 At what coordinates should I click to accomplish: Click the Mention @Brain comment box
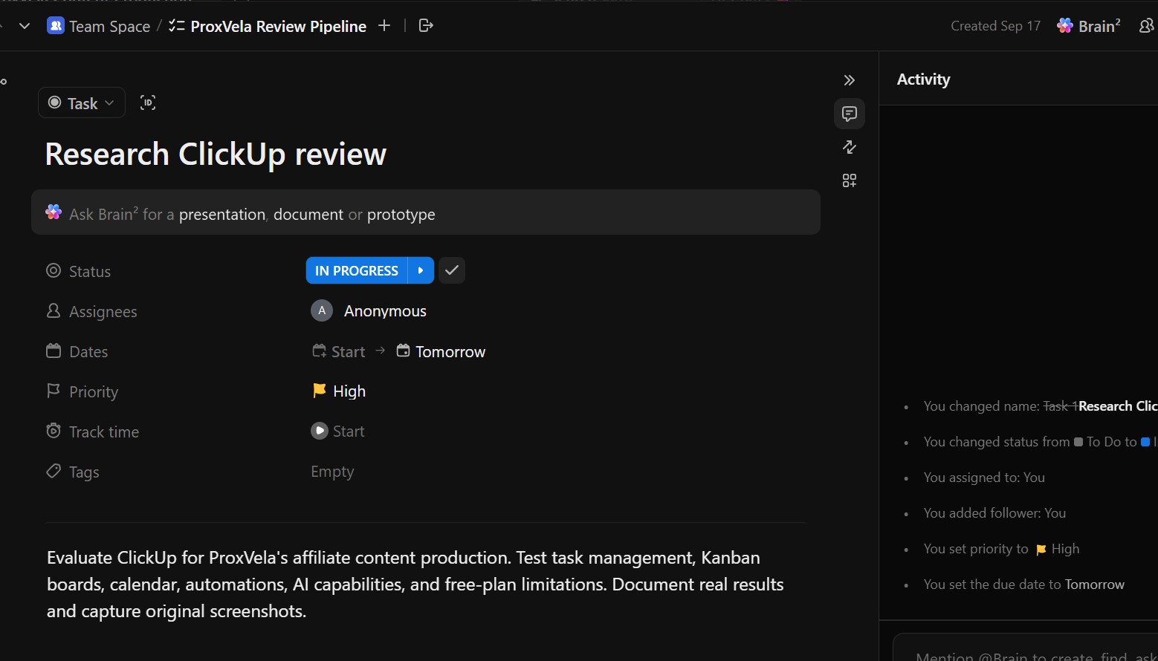(x=1026, y=648)
